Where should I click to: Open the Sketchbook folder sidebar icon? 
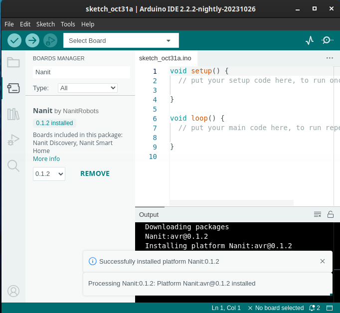pyautogui.click(x=13, y=62)
